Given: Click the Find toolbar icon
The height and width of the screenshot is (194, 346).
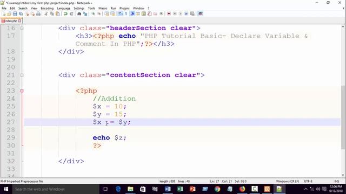Looking at the screenshot, I should point(79,14).
